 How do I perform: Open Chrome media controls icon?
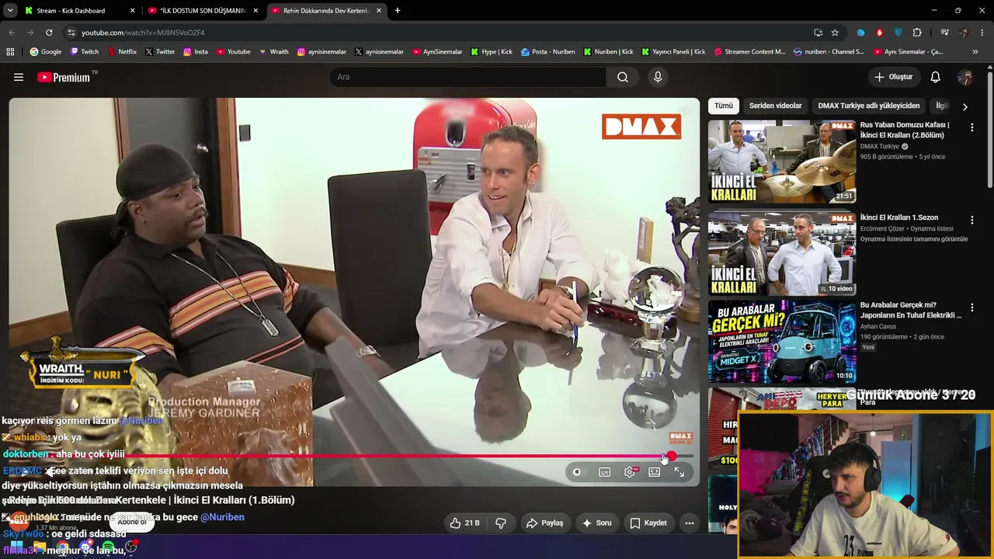(944, 33)
